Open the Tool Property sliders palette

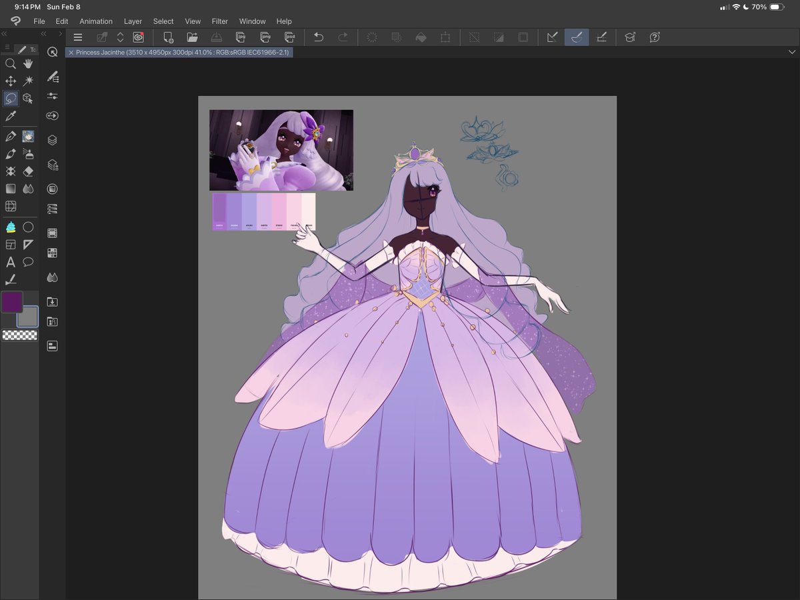coord(52,96)
